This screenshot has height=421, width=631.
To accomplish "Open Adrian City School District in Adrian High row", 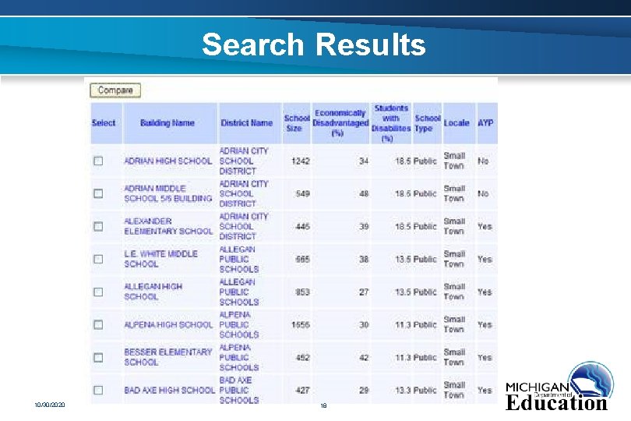I will coord(244,161).
